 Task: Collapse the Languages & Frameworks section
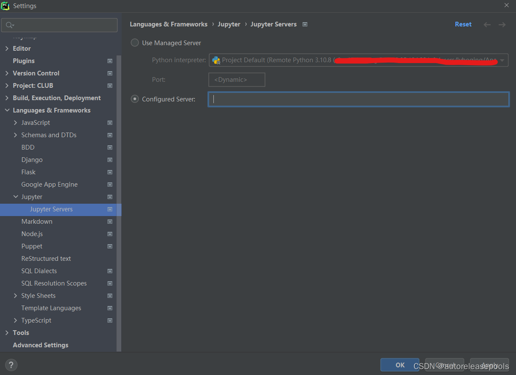pyautogui.click(x=7, y=110)
